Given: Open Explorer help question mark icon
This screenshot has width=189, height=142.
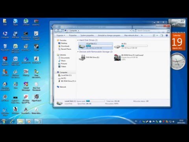Looking at the screenshot, I should tap(167, 35).
